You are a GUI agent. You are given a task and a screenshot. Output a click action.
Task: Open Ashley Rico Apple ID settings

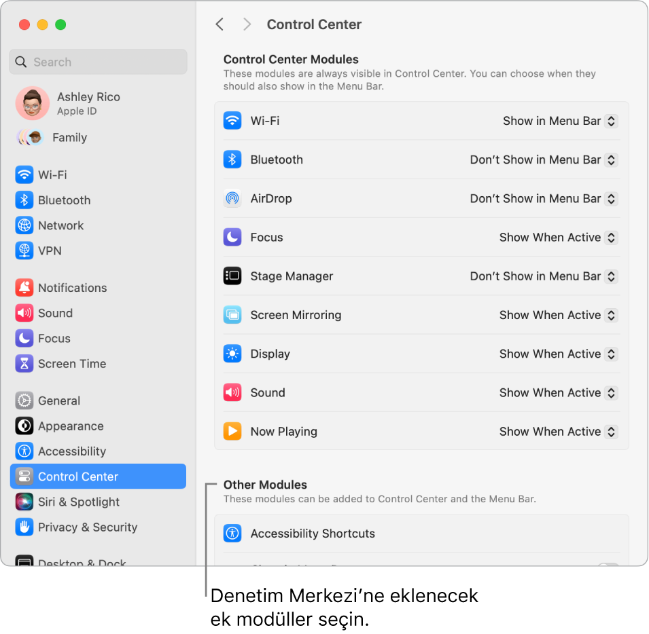(x=88, y=103)
